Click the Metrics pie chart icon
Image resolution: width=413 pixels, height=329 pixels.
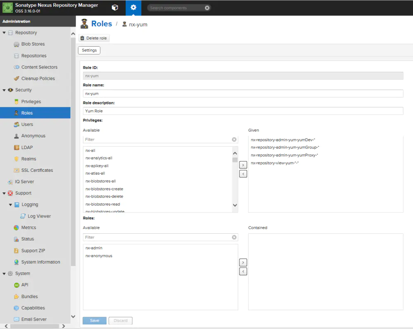pyautogui.click(x=17, y=228)
